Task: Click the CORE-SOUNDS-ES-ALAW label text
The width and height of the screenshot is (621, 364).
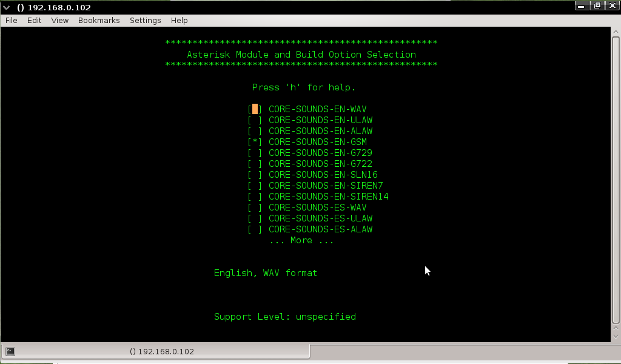Action: point(320,229)
